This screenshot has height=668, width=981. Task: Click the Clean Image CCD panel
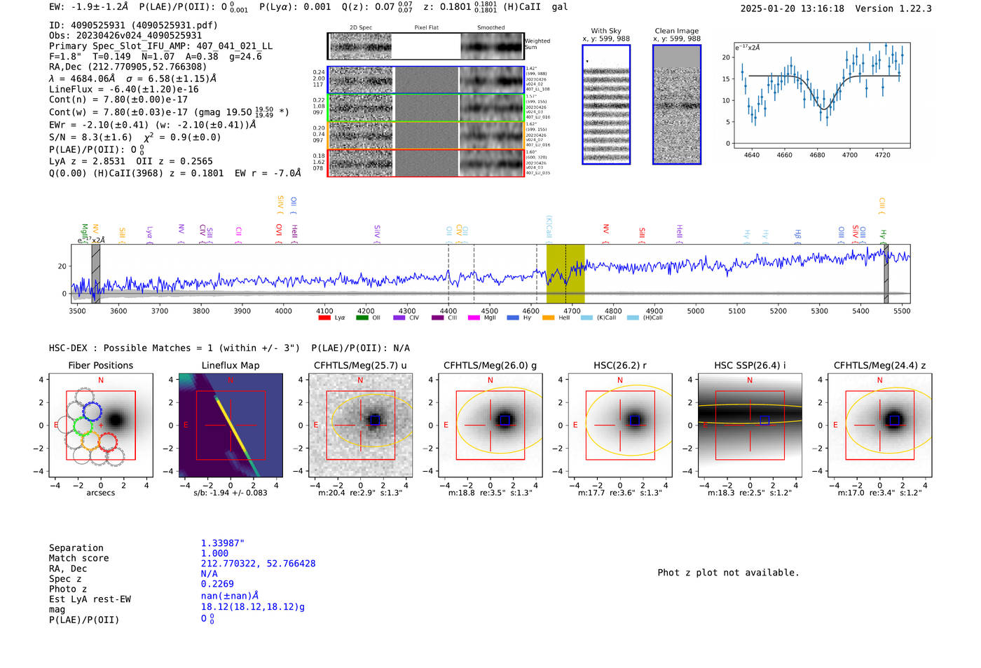coord(677,104)
